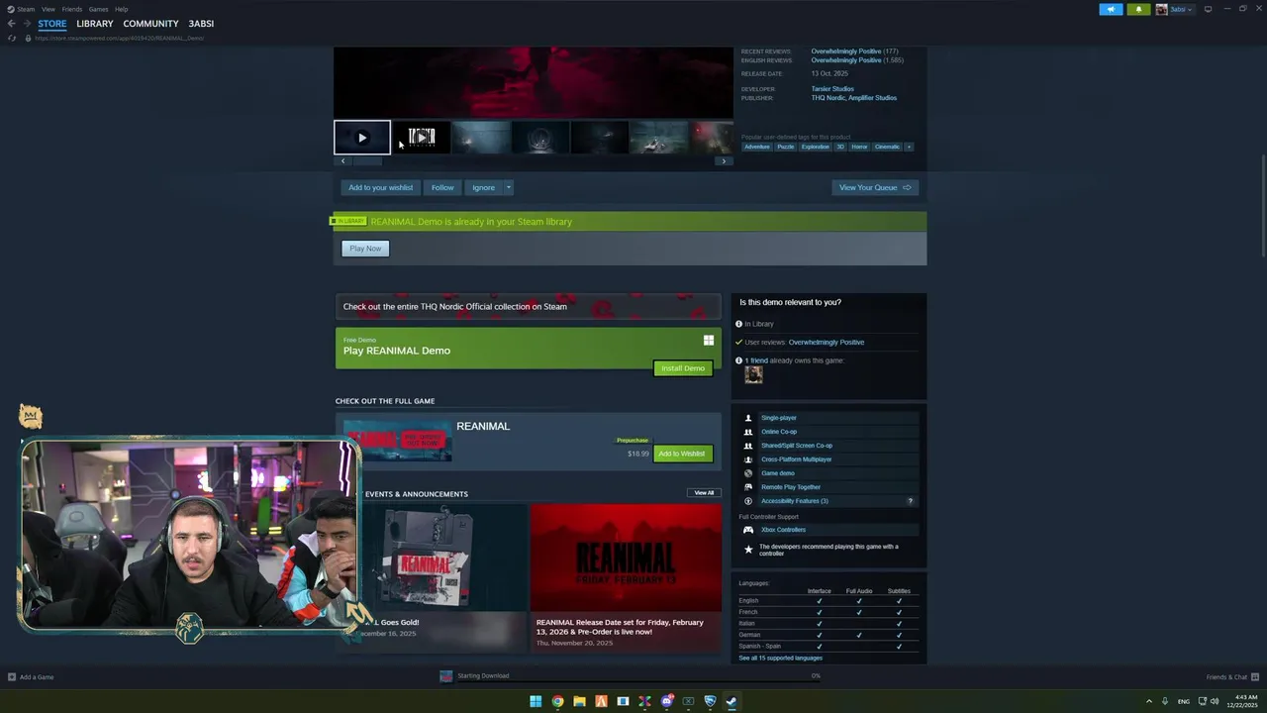Select the REANIMAL logo trailer thumbnail
Screen dimensions: 1267x713
pos(422,138)
